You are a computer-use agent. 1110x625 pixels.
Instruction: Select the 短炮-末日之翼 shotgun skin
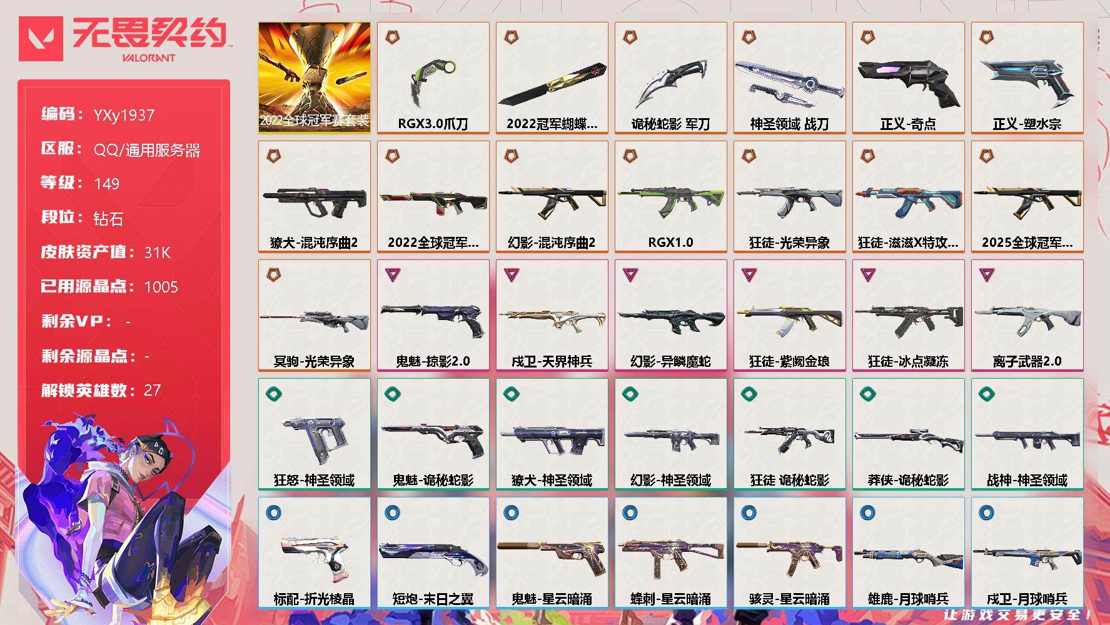433,553
